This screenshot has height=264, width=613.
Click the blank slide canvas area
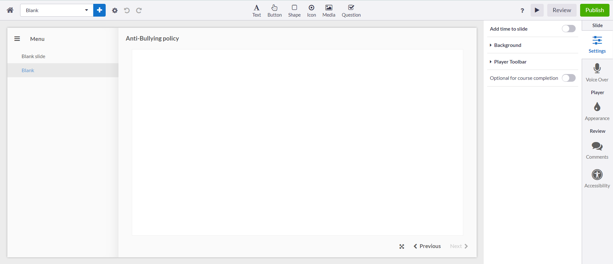click(x=298, y=142)
